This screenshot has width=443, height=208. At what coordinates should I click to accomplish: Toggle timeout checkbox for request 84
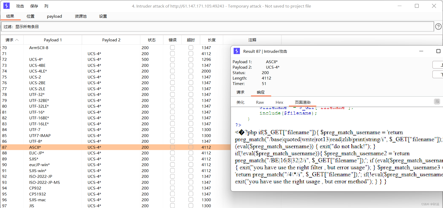191,129
